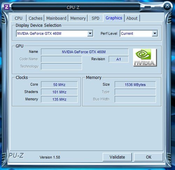175x170 pixels.
Task: Open the Caches tab
Action: coord(35,18)
